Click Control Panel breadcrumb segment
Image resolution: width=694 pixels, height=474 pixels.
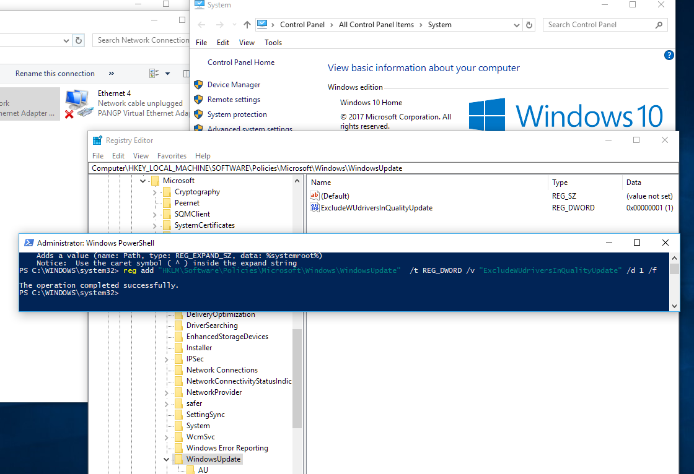(x=302, y=25)
